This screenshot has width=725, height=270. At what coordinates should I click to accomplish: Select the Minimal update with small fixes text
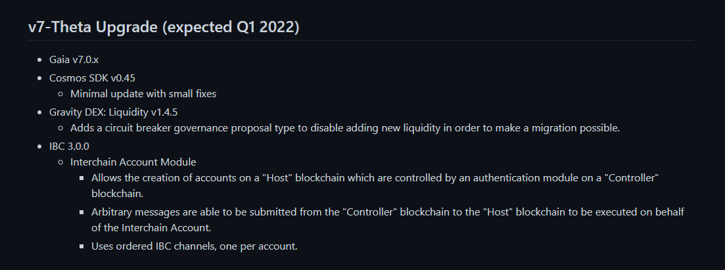point(143,94)
